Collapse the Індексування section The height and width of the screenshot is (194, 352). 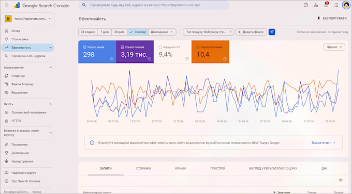click(x=51, y=68)
